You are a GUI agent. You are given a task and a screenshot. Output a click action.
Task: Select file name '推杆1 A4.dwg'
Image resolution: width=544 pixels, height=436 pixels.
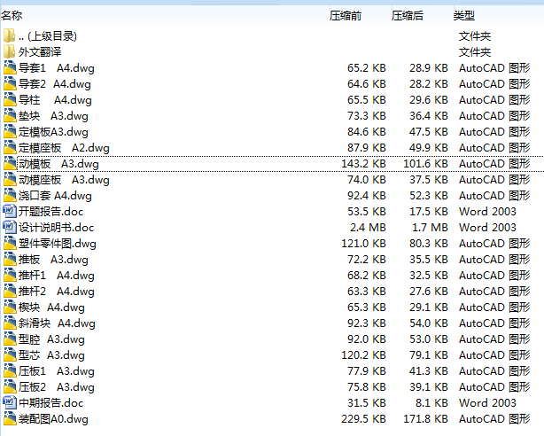tap(56, 276)
